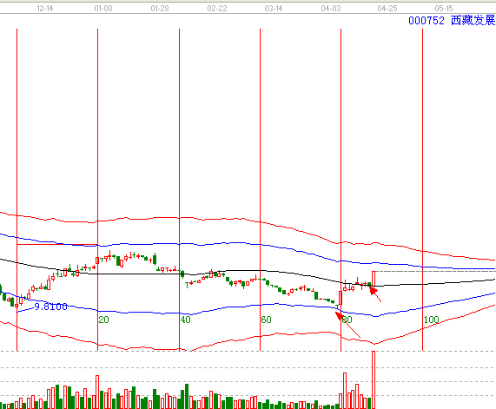Select the cycle marker labeled 60
This screenshot has width=496, height=409.
coord(267,320)
